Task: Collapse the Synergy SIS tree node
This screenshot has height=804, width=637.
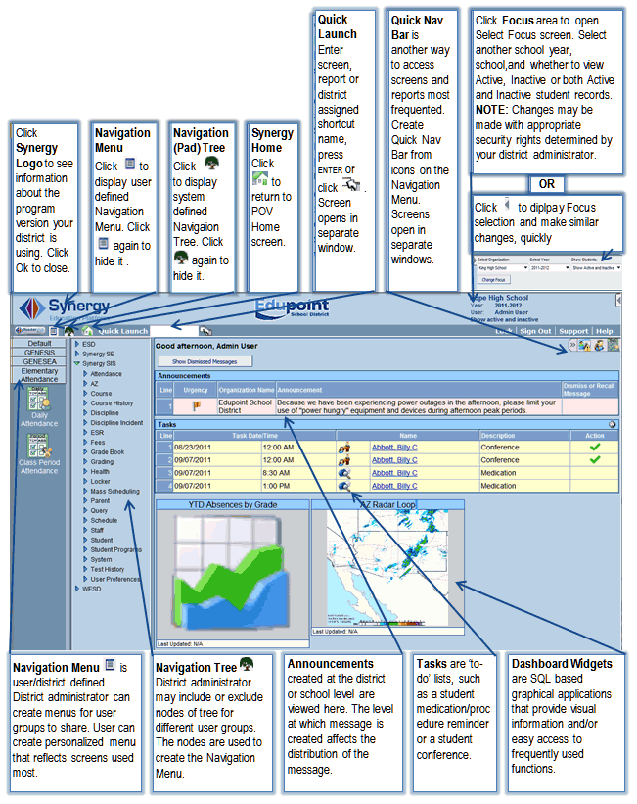Action: 77,363
